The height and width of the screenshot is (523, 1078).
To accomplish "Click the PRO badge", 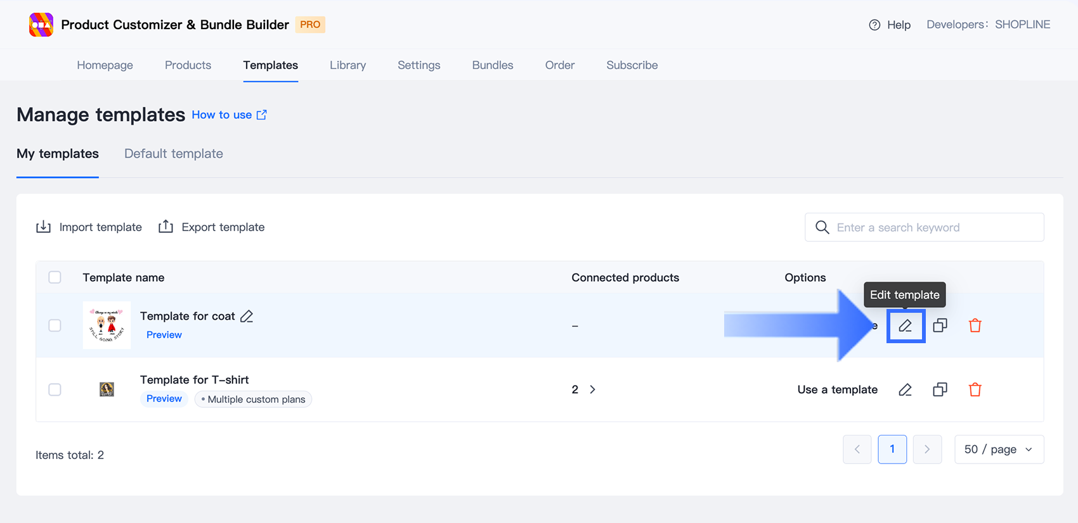I will [x=310, y=25].
